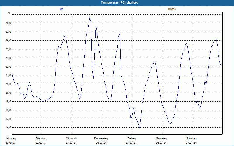The width and height of the screenshot is (234, 146).
Task: Click the 22,0 axis value
Action: tap(8, 75)
